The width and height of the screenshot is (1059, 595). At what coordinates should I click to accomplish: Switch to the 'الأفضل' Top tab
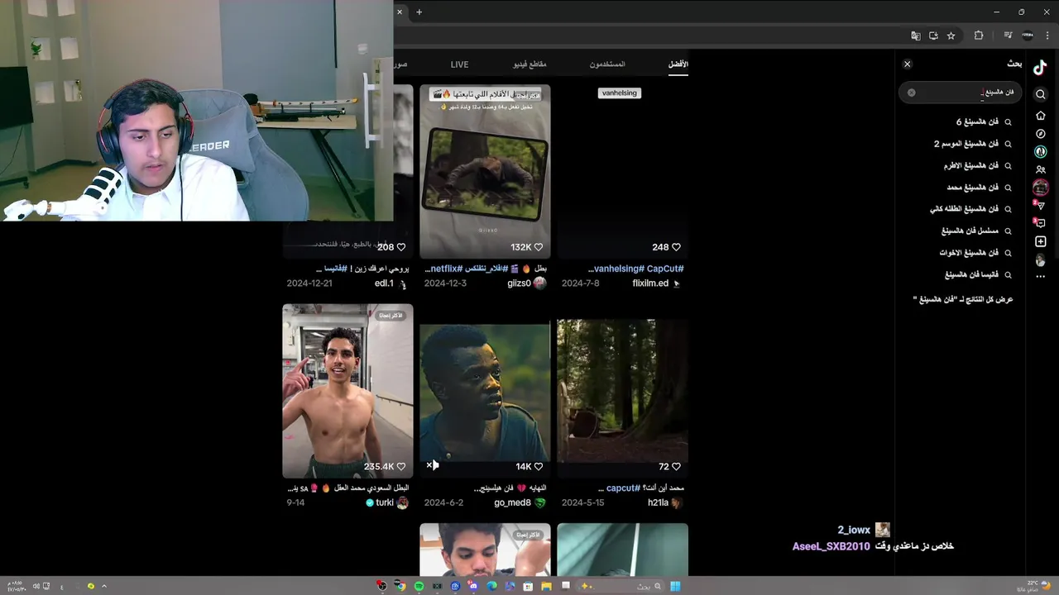(678, 64)
